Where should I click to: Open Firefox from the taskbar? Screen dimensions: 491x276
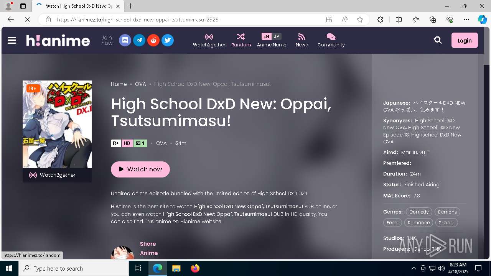195,268
